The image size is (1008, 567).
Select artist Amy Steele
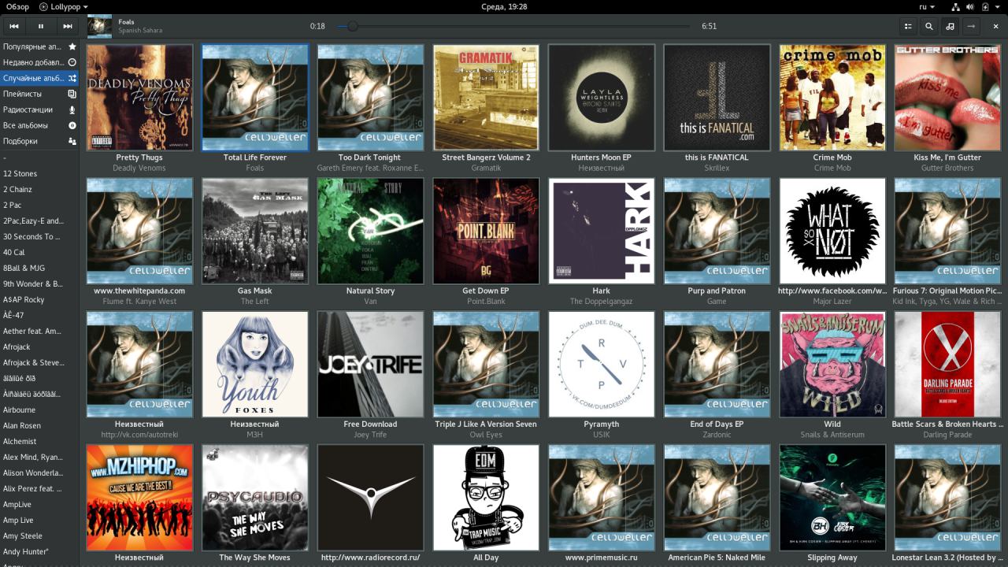pos(39,535)
